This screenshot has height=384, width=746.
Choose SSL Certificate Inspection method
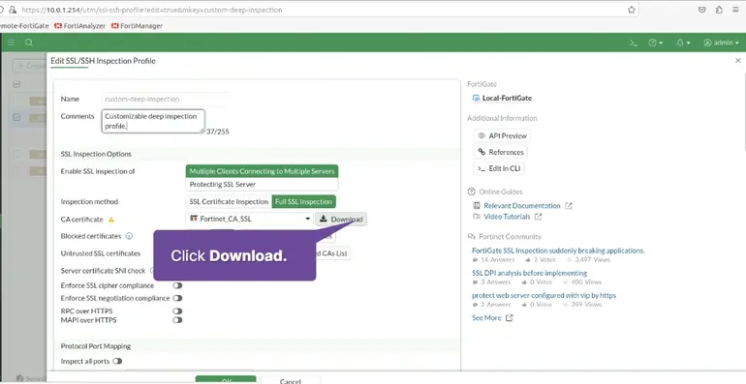click(229, 201)
